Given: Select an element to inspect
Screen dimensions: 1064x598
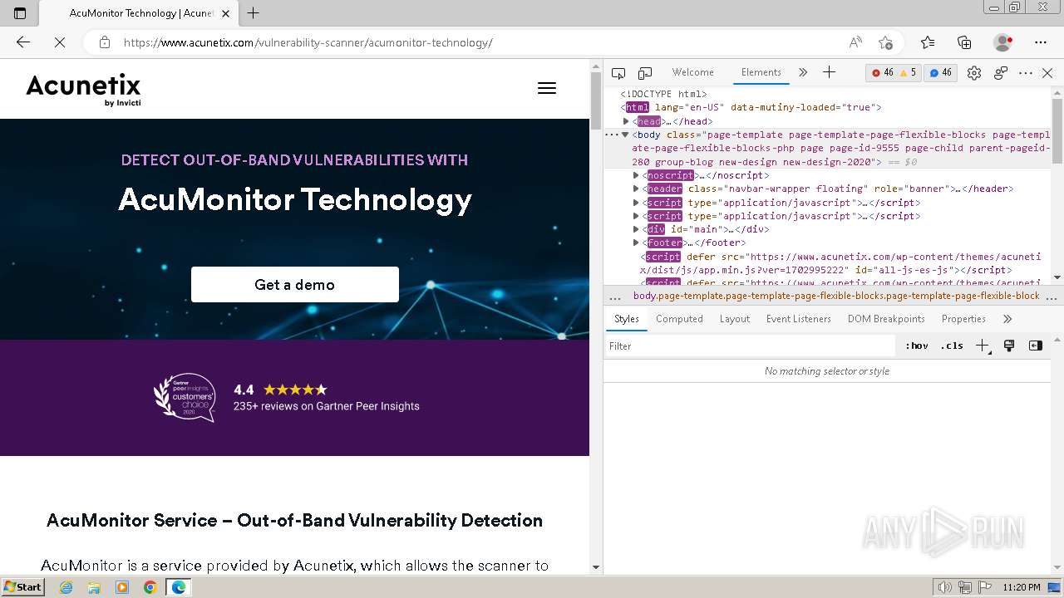Looking at the screenshot, I should coord(618,73).
